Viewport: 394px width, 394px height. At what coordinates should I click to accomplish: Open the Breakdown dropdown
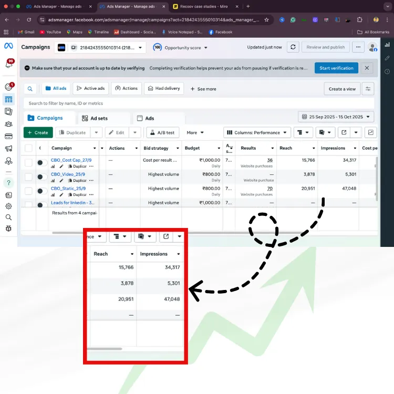303,132
